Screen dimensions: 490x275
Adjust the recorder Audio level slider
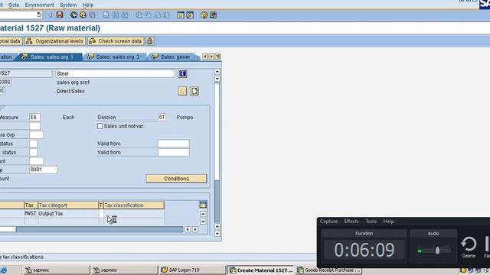437,250
